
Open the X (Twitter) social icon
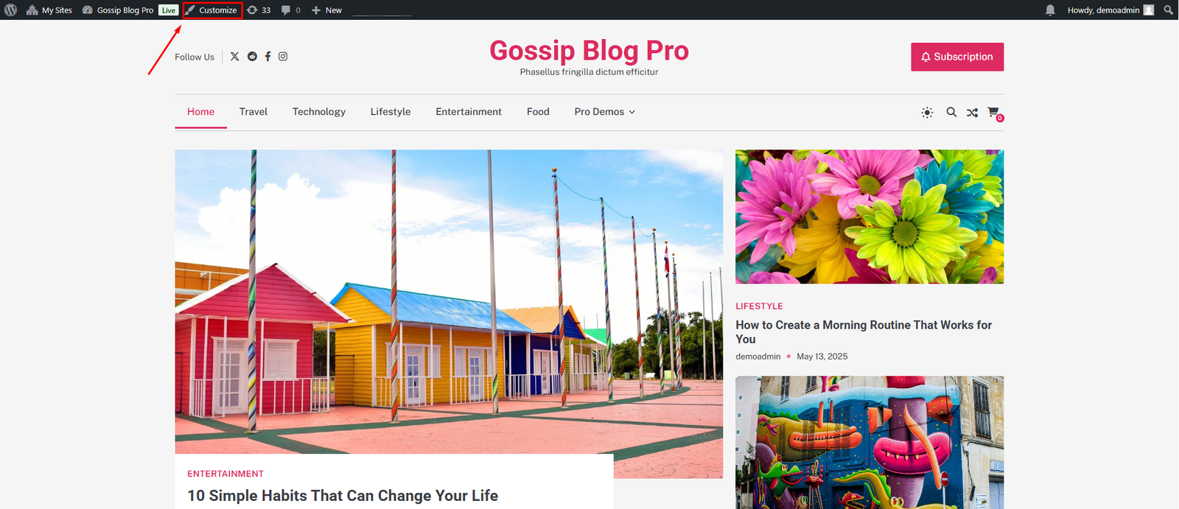(x=234, y=57)
